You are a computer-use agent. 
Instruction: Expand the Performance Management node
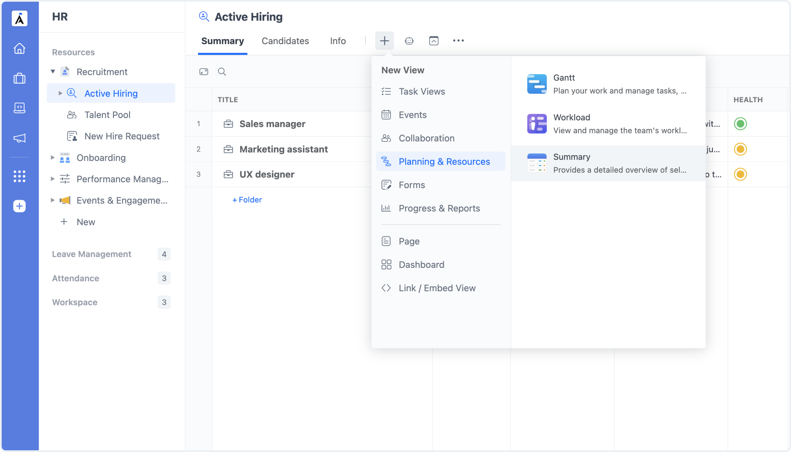(53, 179)
